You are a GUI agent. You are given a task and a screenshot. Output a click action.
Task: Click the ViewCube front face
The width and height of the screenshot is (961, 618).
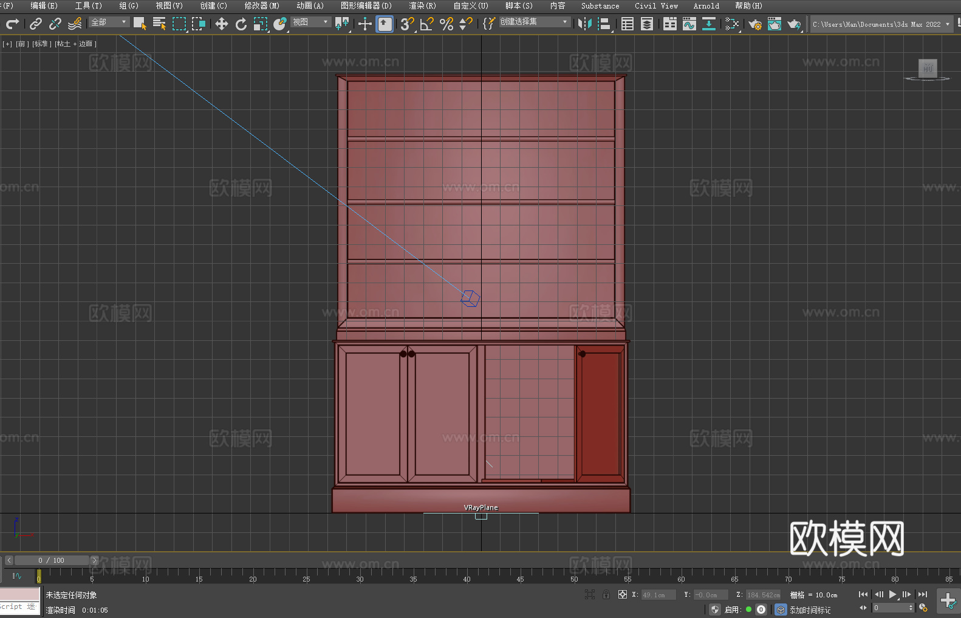pyautogui.click(x=928, y=68)
